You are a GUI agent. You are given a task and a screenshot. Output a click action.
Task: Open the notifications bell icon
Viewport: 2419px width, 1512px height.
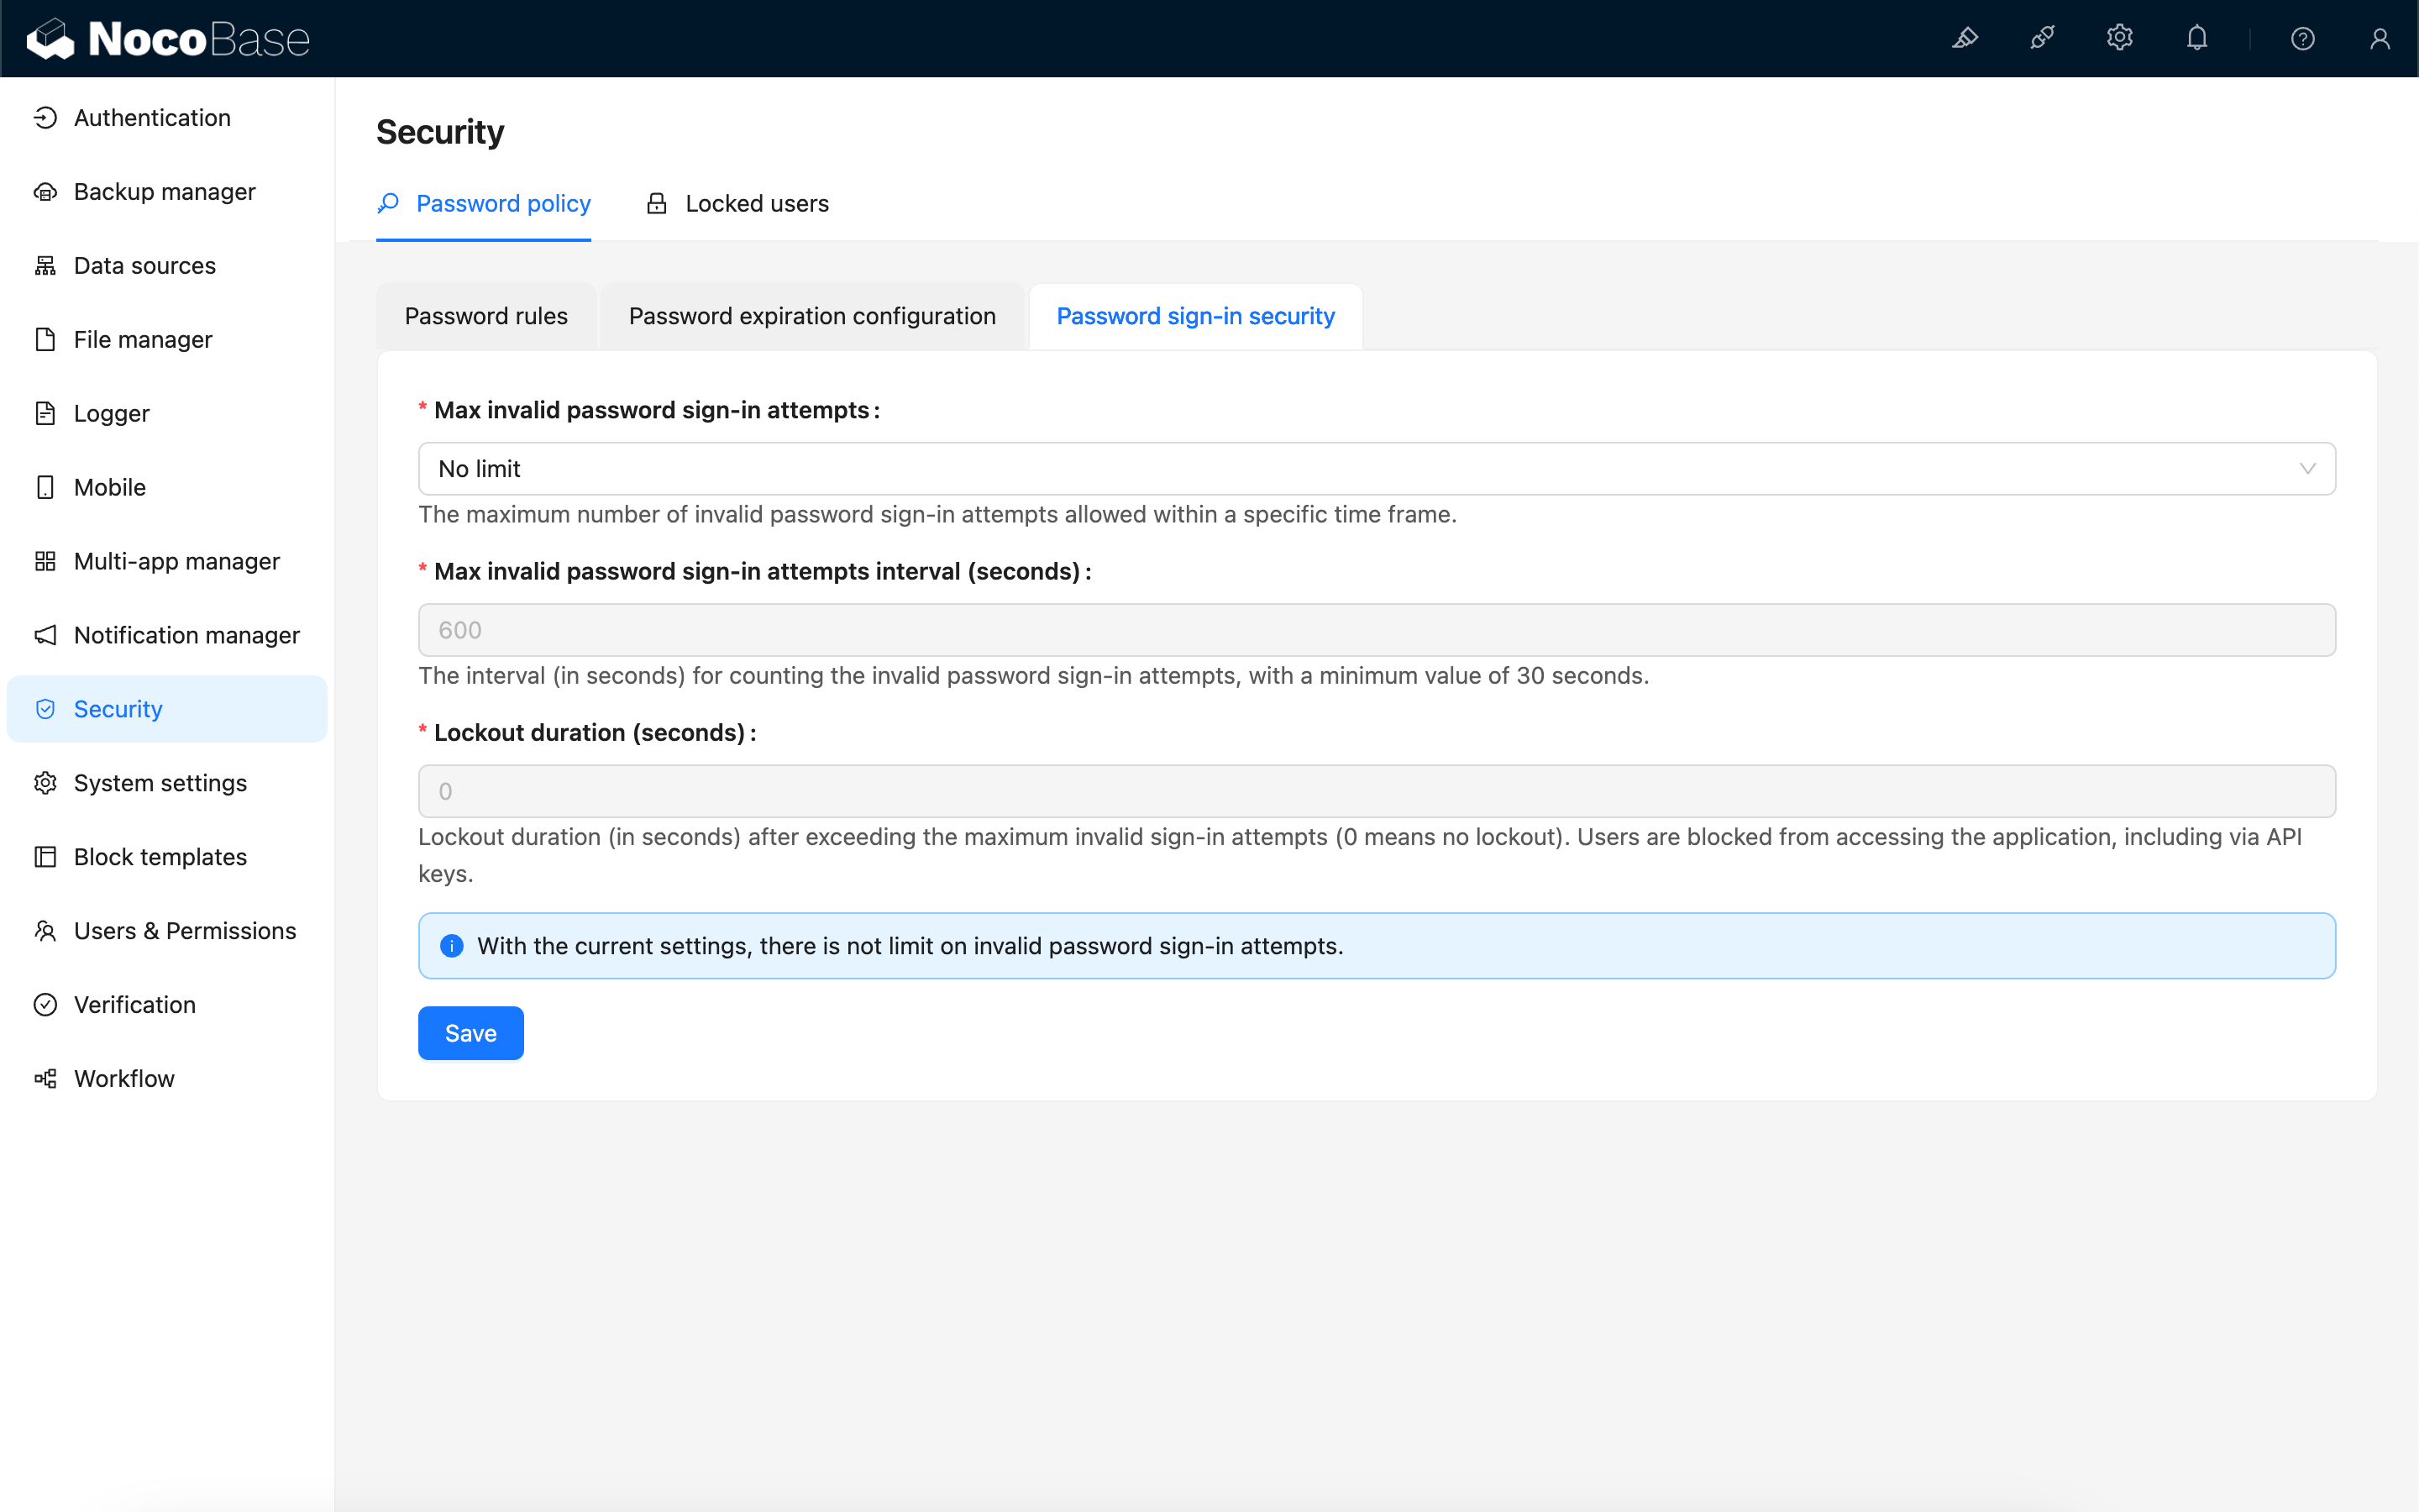(2196, 38)
